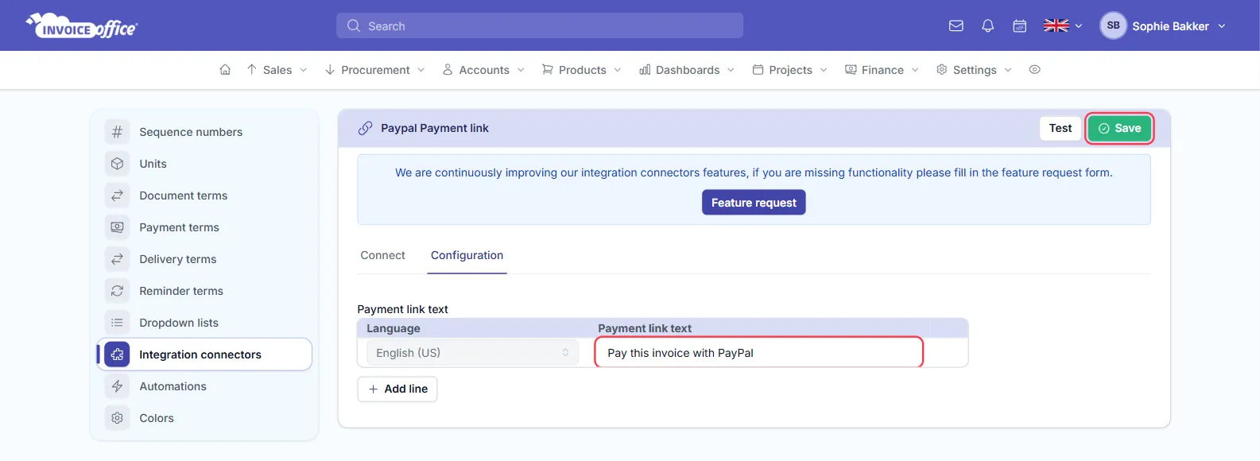Expand the Finance menu
Image resolution: width=1260 pixels, height=461 pixels.
[882, 70]
